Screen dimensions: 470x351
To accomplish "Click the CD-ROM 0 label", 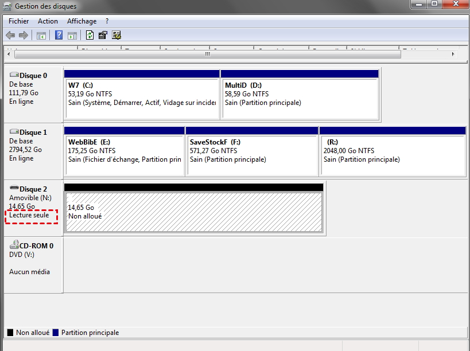I will click(x=36, y=246).
